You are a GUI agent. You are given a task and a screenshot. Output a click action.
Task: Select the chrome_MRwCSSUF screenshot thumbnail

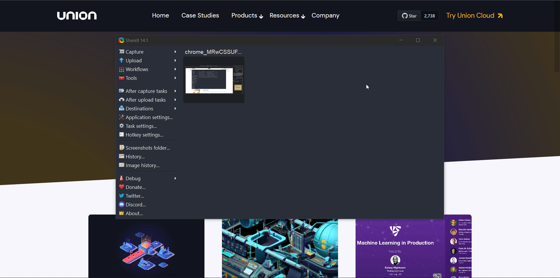pos(214,79)
